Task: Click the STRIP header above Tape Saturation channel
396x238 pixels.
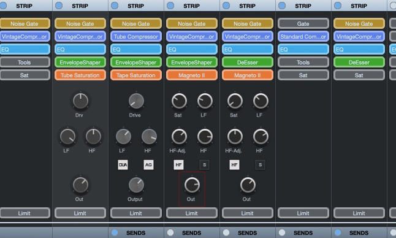Action: point(136,6)
